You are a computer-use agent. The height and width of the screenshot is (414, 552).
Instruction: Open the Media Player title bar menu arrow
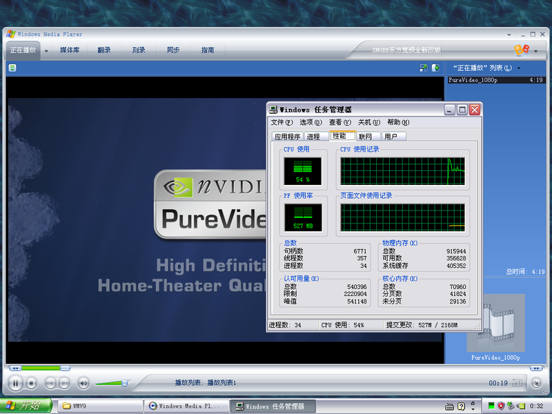click(509, 34)
